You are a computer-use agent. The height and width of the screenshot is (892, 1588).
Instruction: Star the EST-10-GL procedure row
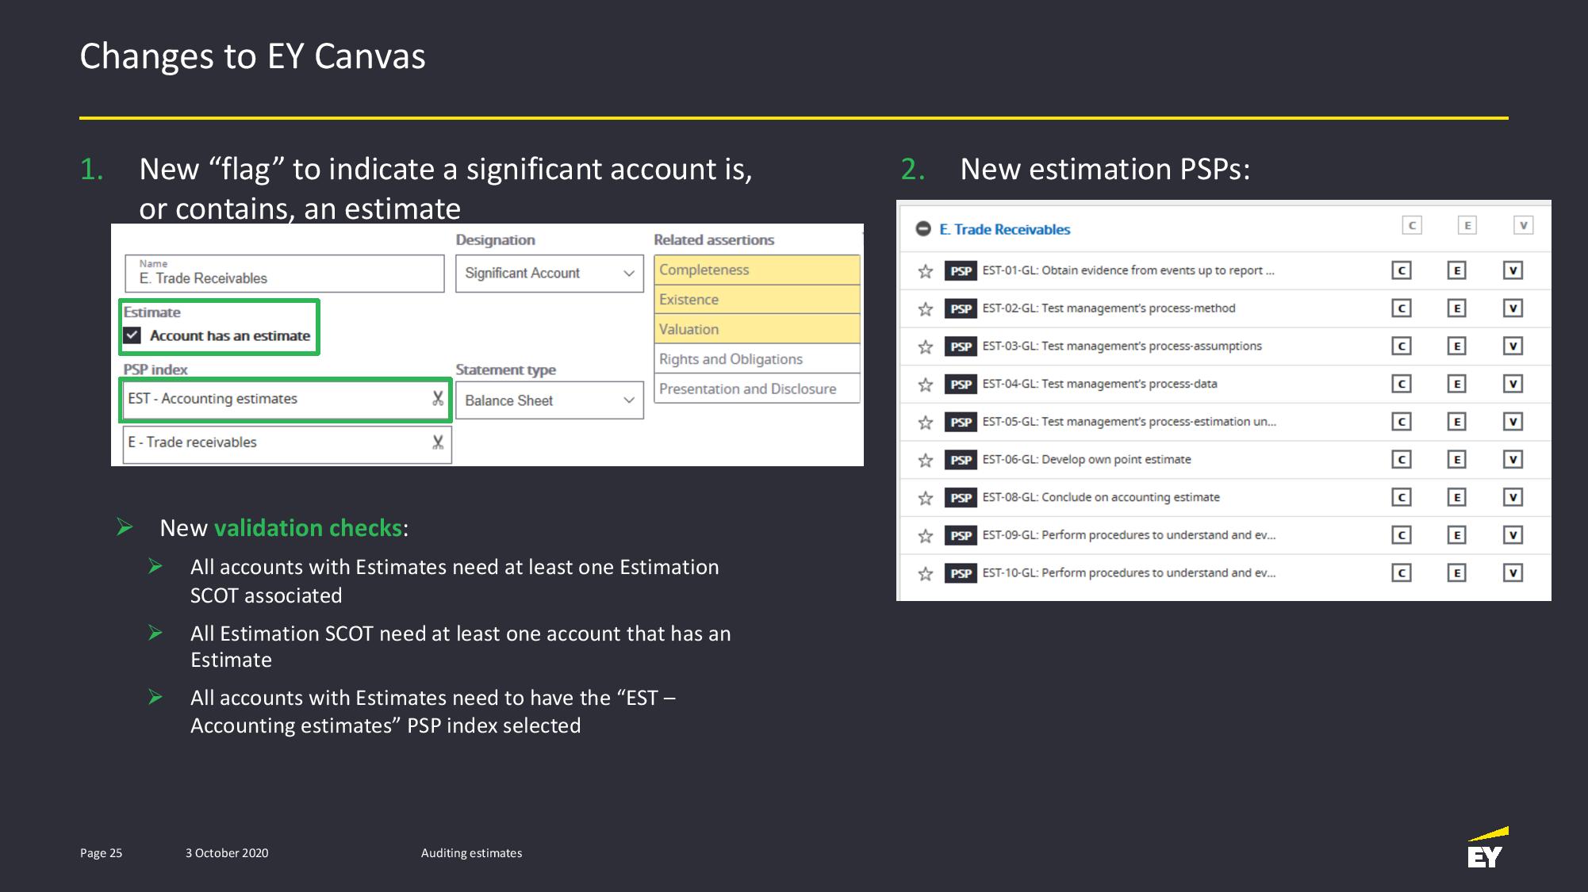[925, 573]
